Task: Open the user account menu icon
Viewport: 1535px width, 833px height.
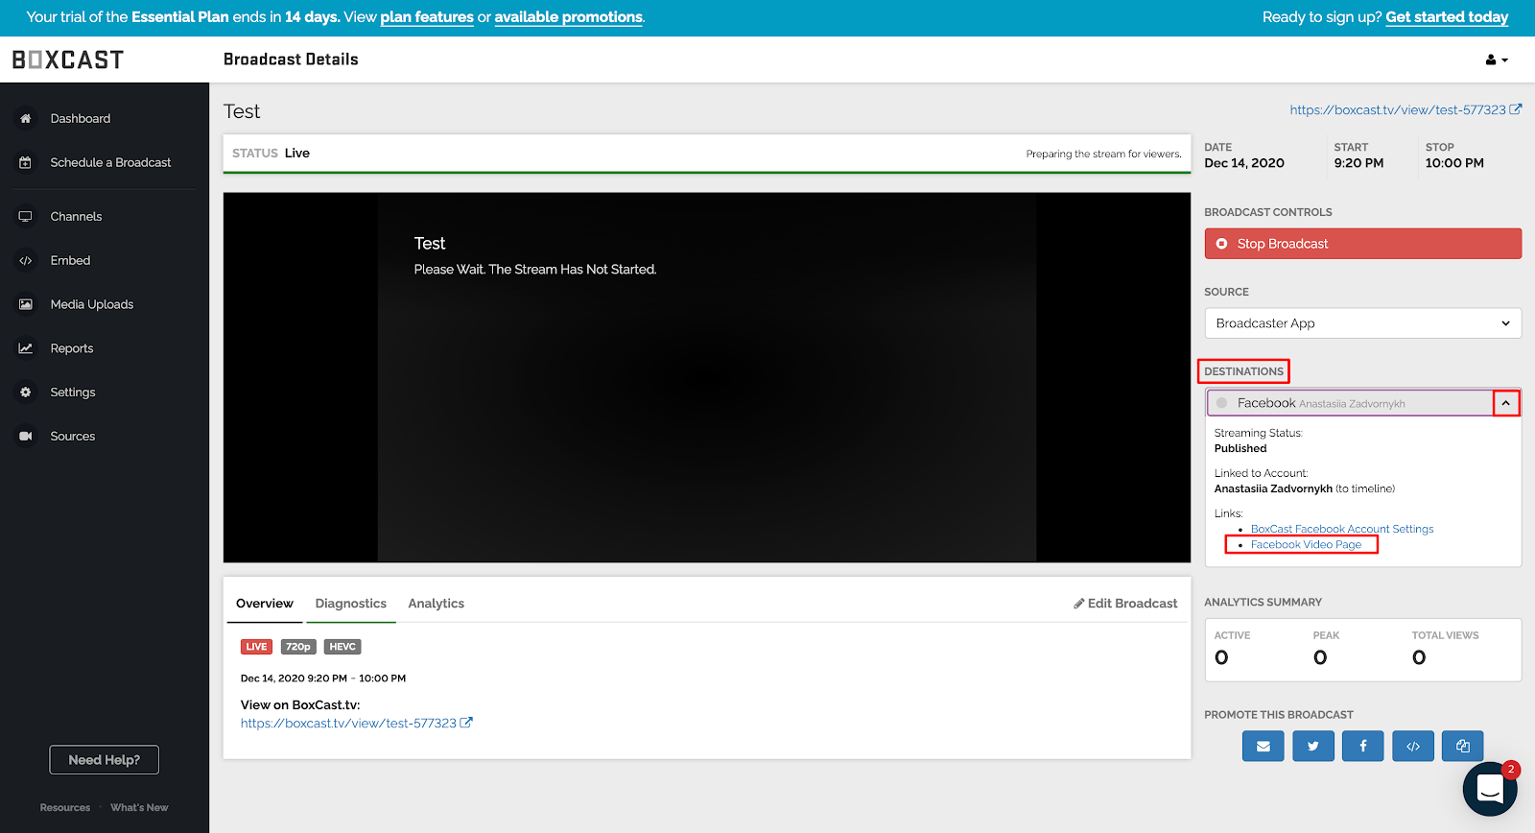Action: [x=1497, y=59]
